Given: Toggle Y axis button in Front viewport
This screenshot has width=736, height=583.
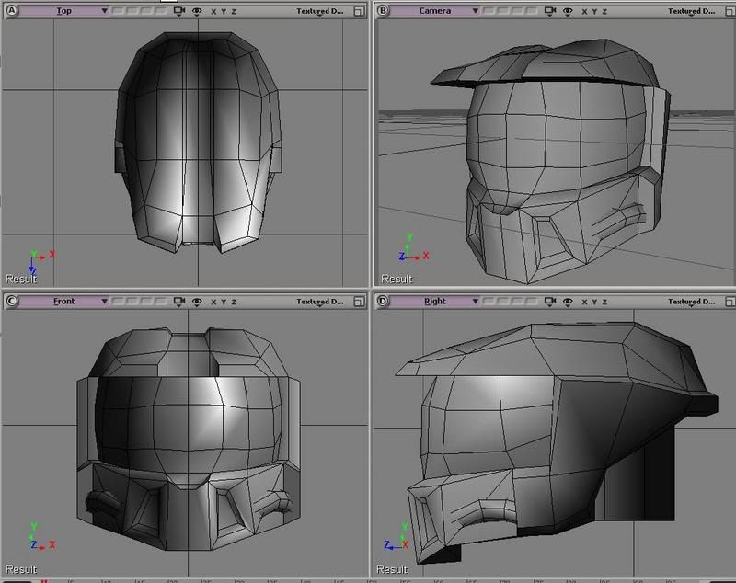Looking at the screenshot, I should tap(224, 302).
